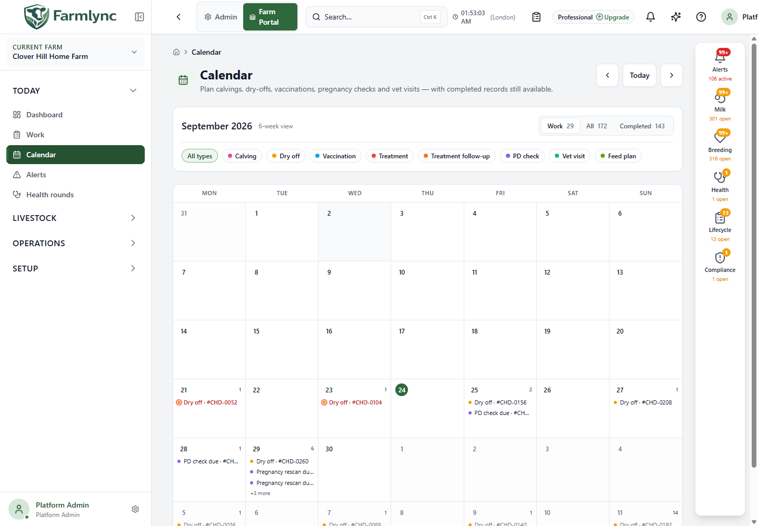Open Compliance item in right panel

[x=720, y=265]
